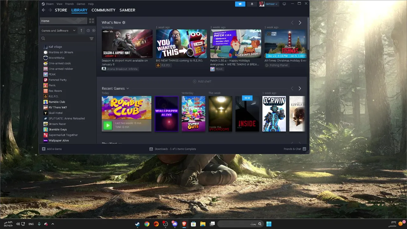Expand Games and Software dropdown
The image size is (407, 229).
59,31
